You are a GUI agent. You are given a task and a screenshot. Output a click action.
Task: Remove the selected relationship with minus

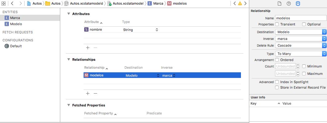[95, 93]
